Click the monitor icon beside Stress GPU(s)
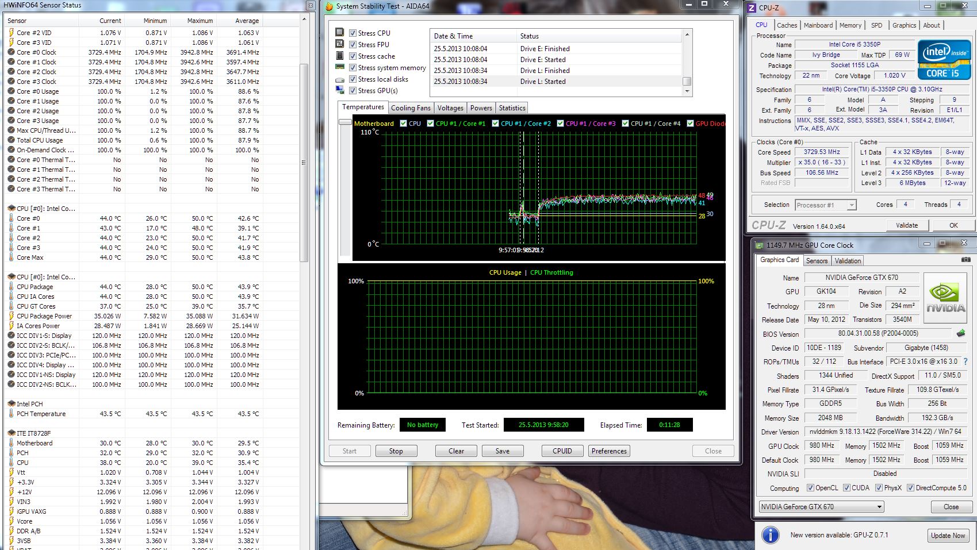 click(x=340, y=90)
